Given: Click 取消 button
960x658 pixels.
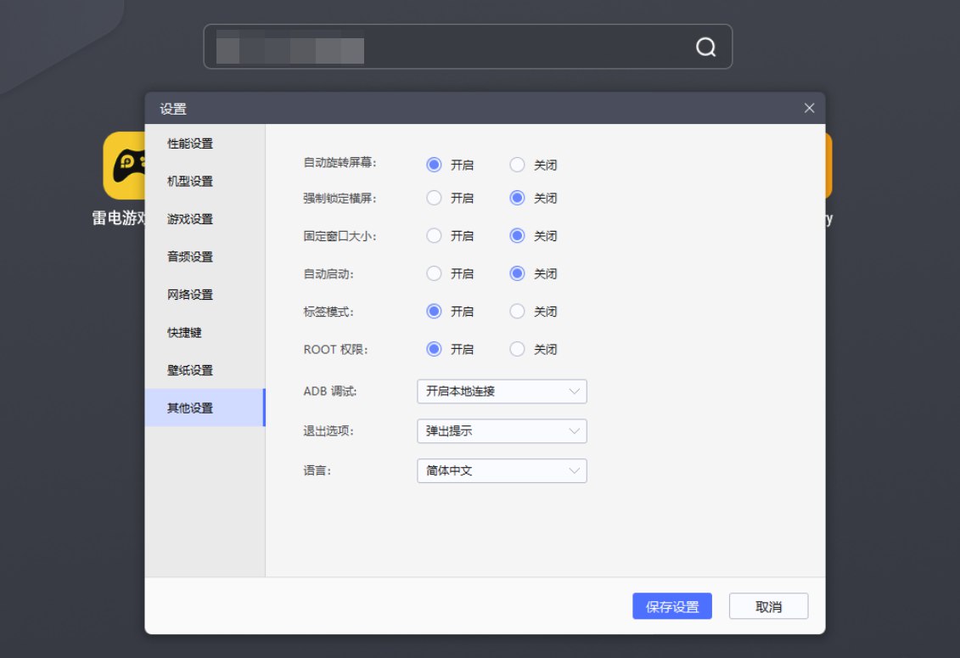Looking at the screenshot, I should 768,606.
